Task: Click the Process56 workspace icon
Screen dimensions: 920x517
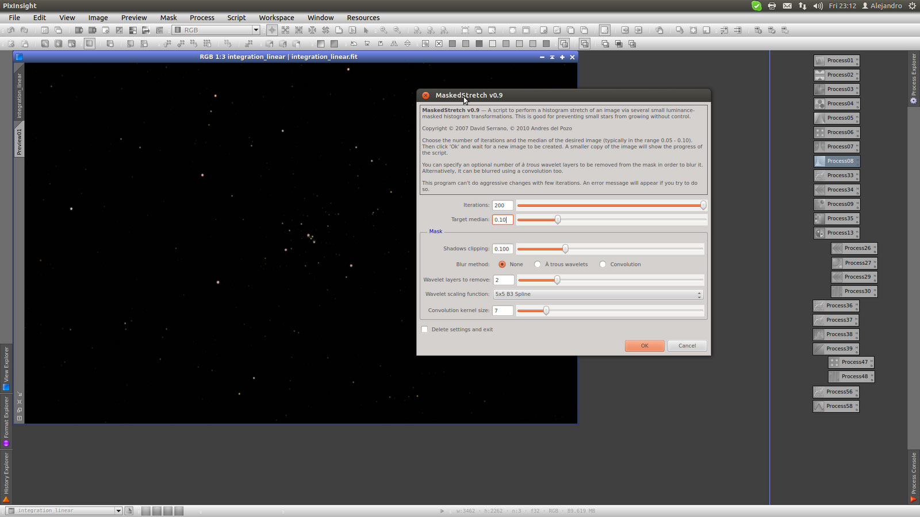Action: coord(836,392)
